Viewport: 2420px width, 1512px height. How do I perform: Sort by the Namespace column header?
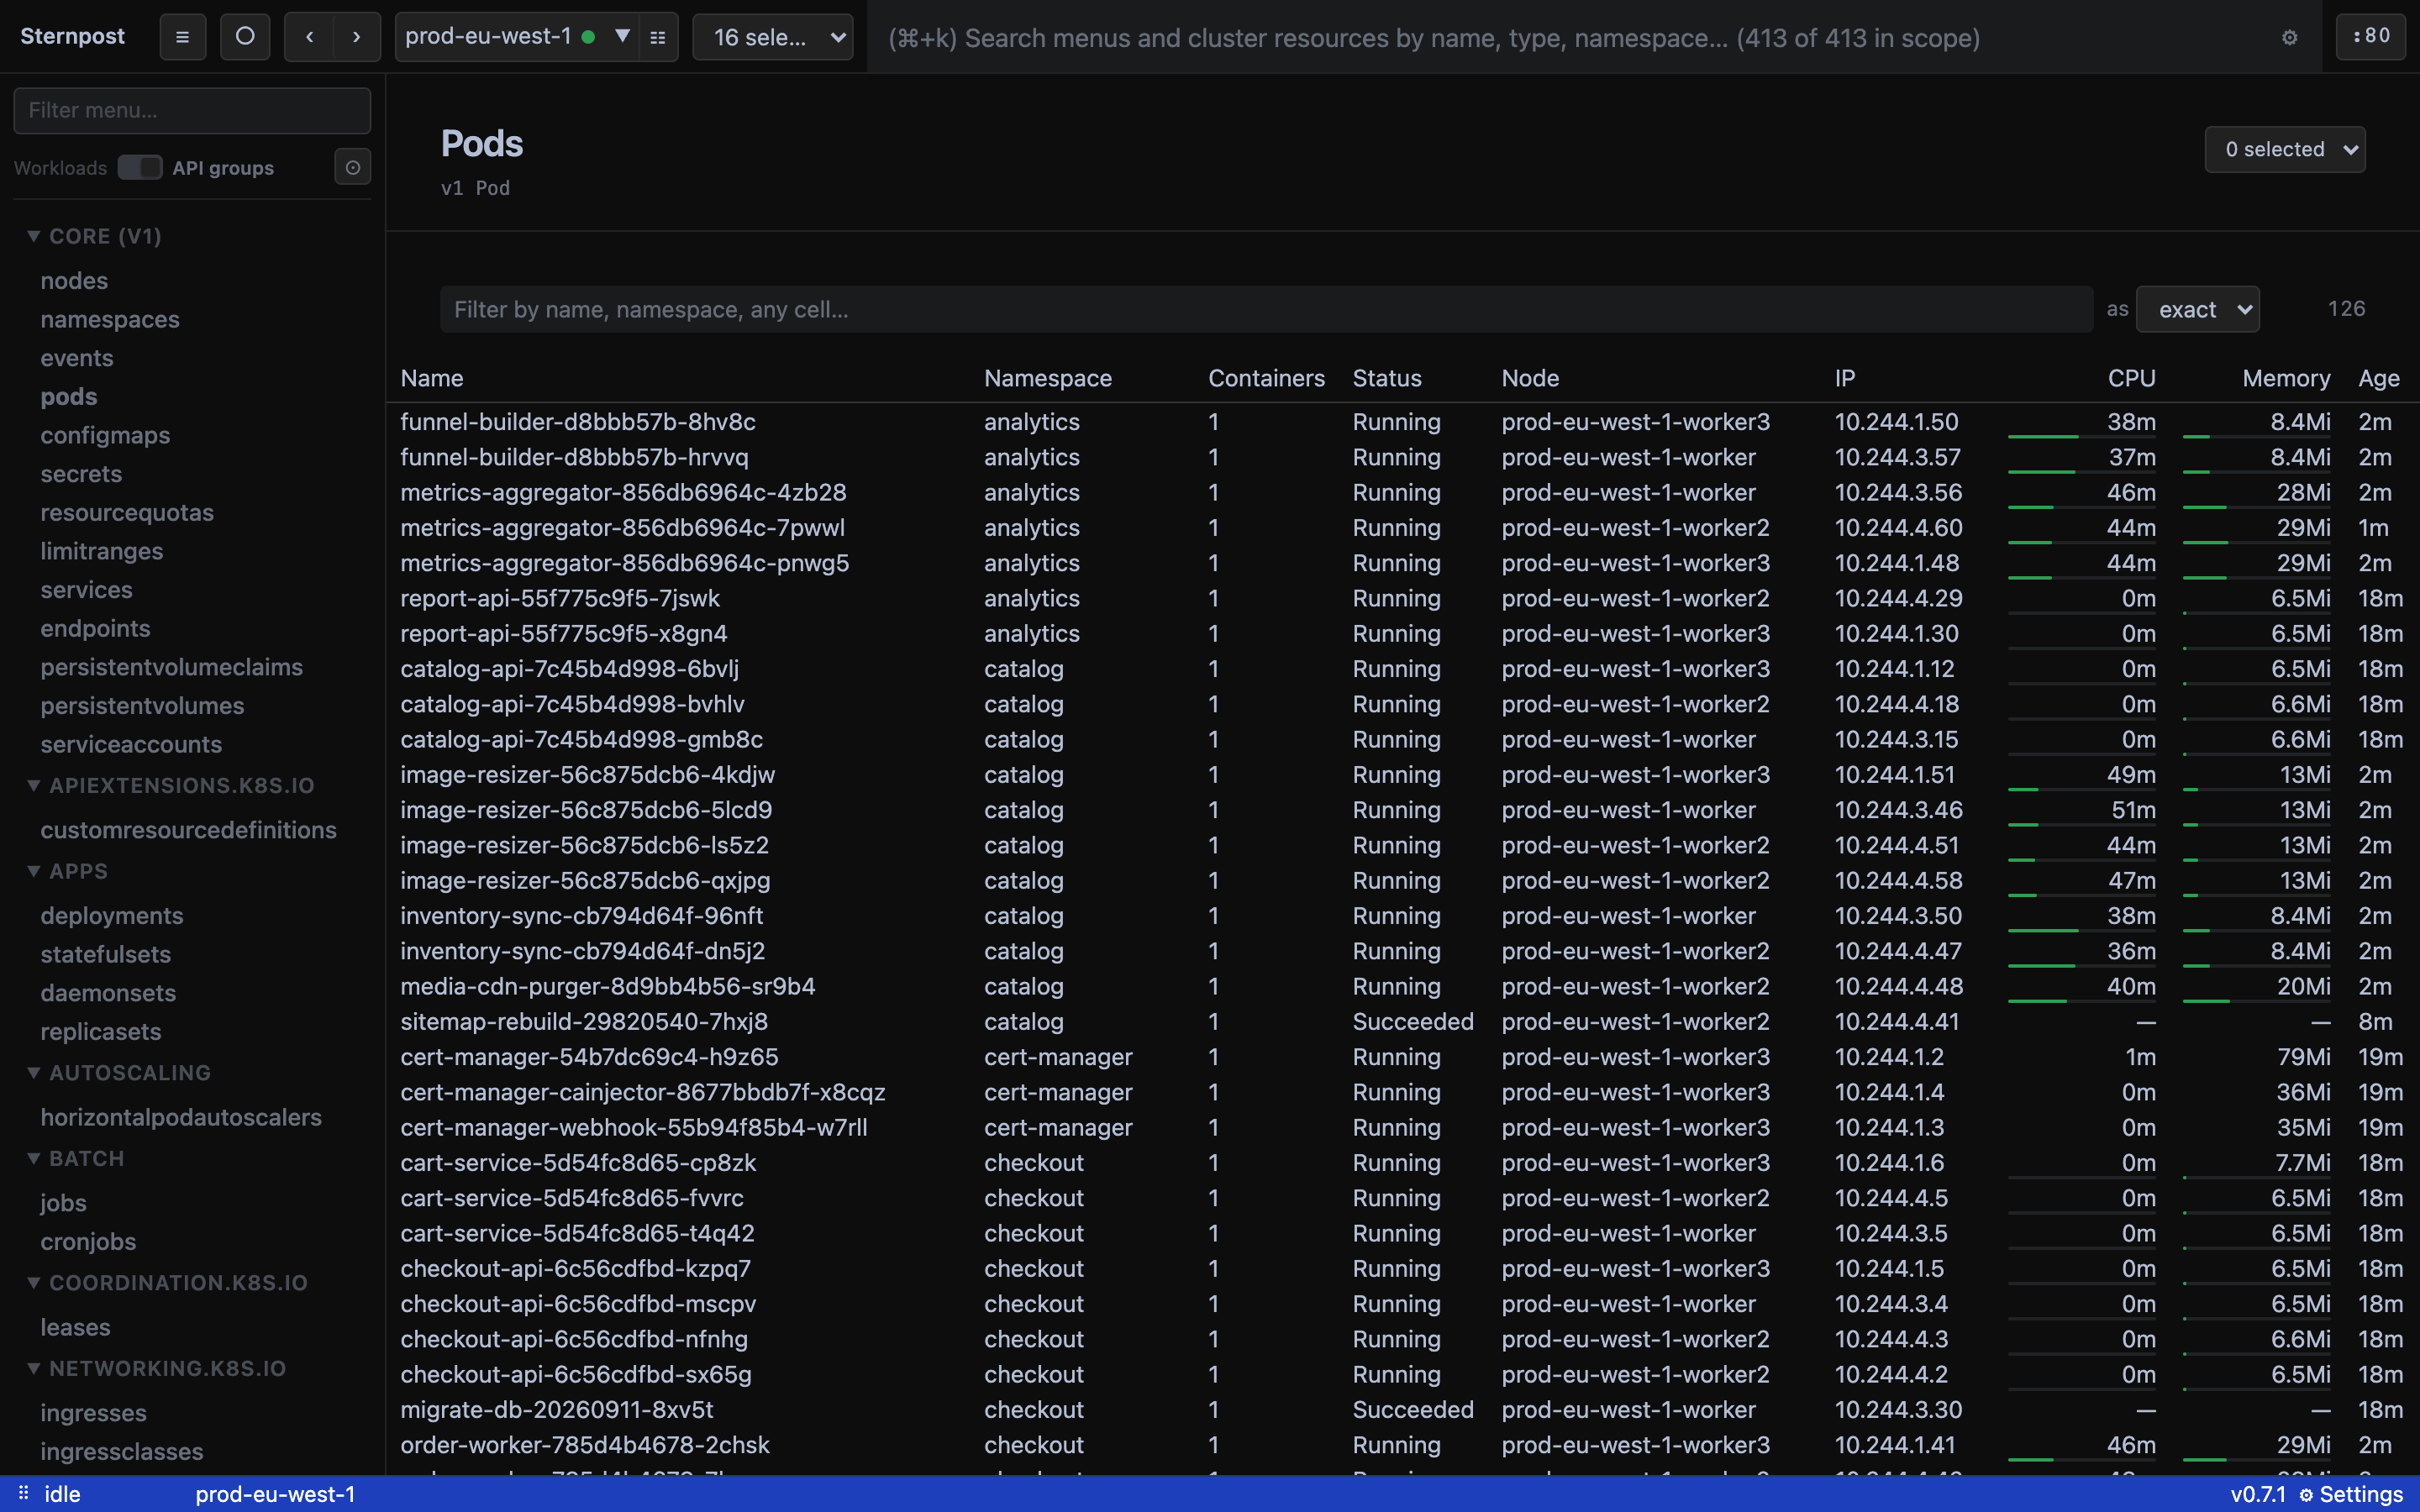coord(1047,378)
